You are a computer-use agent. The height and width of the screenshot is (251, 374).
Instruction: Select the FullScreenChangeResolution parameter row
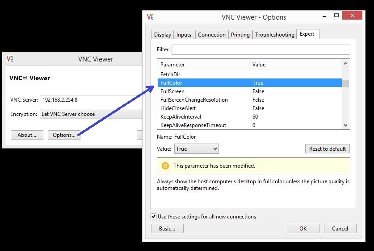tap(250, 100)
